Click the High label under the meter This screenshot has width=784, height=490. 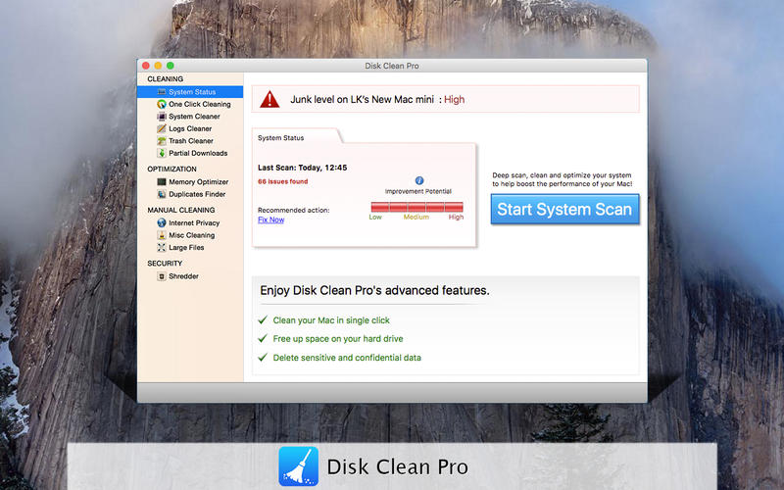(456, 217)
